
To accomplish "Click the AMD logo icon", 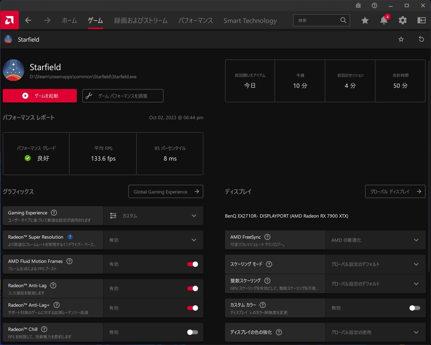I will click(9, 20).
